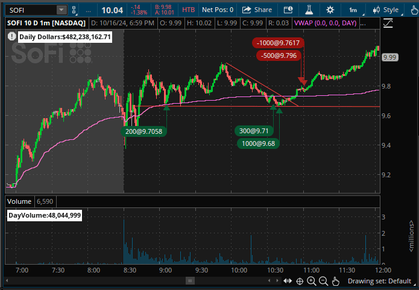Click the pointer hand icon in top toolbar

coord(414,10)
